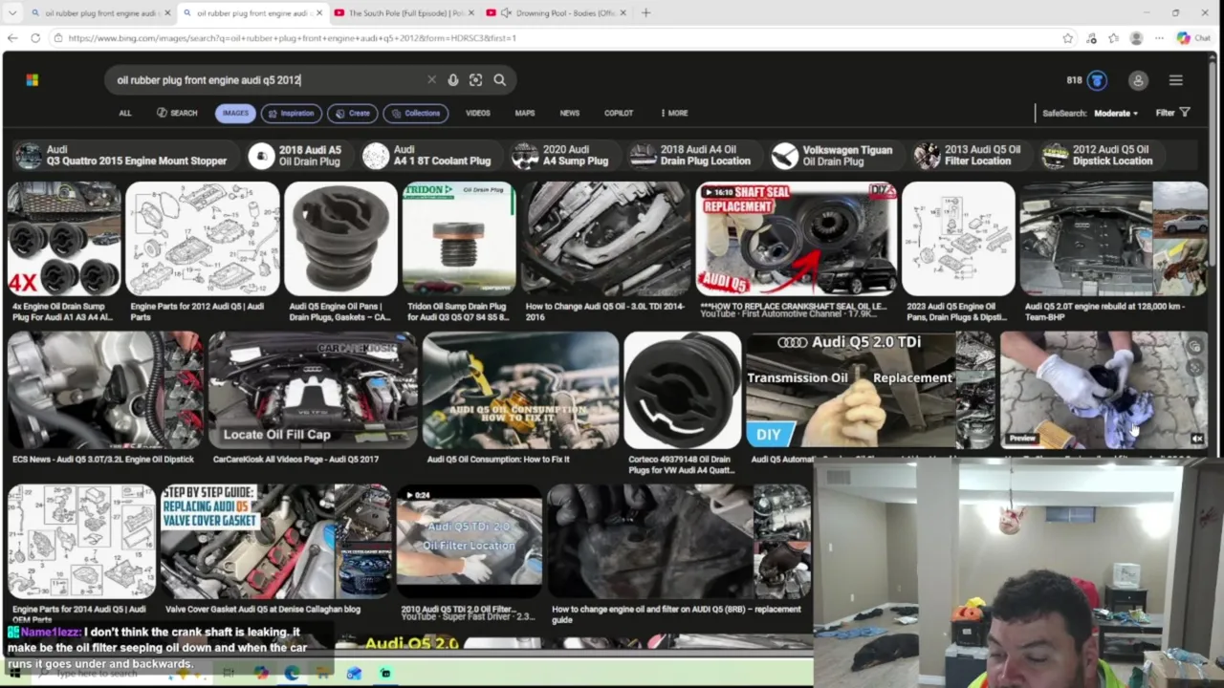This screenshot has height=688, width=1224.
Task: Select the ALL search category
Action: [125, 113]
